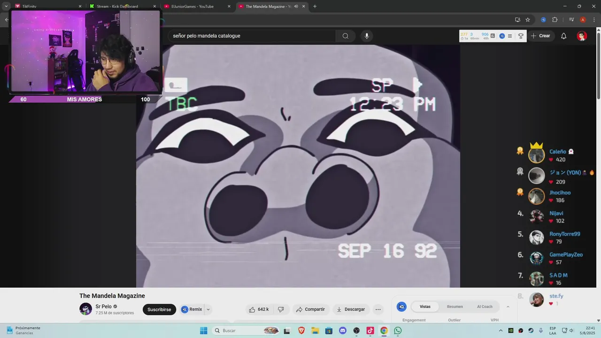Click the vidIQ icon beside Vistas tab
Screen dimensions: 601x338
point(401,307)
